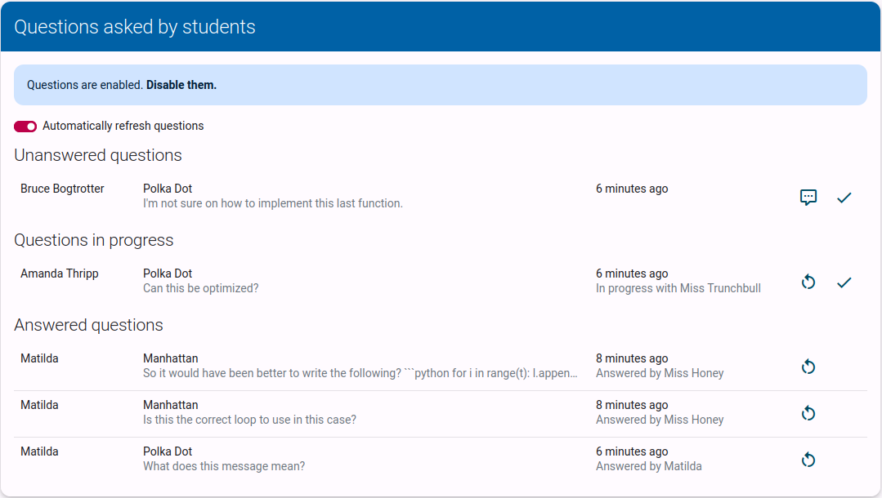Click 'Answered by Matilda' status text
The width and height of the screenshot is (882, 498).
pos(648,466)
